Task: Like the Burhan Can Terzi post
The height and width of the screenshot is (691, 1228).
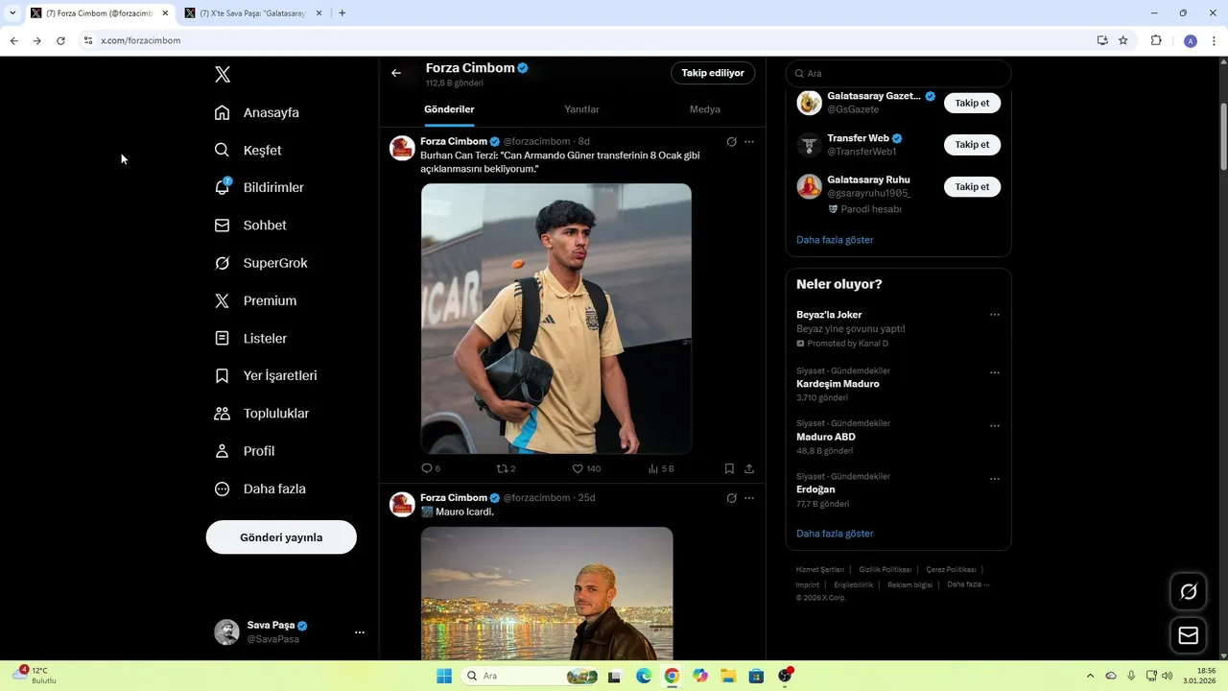Action: [578, 468]
